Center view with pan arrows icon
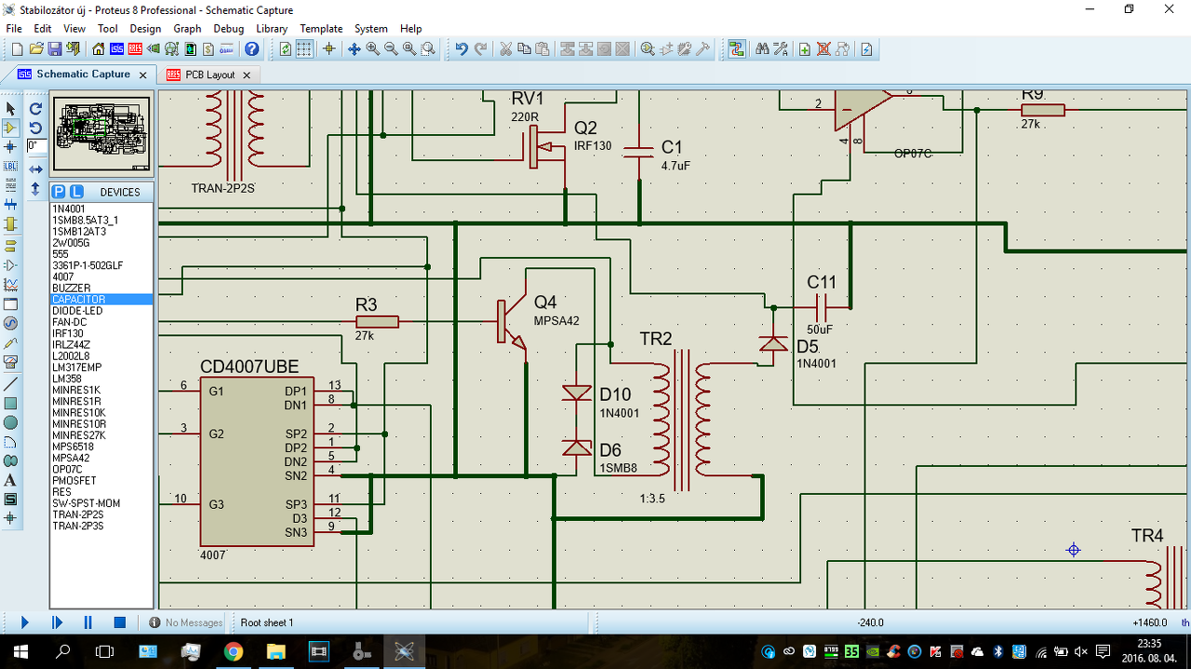 [355, 49]
